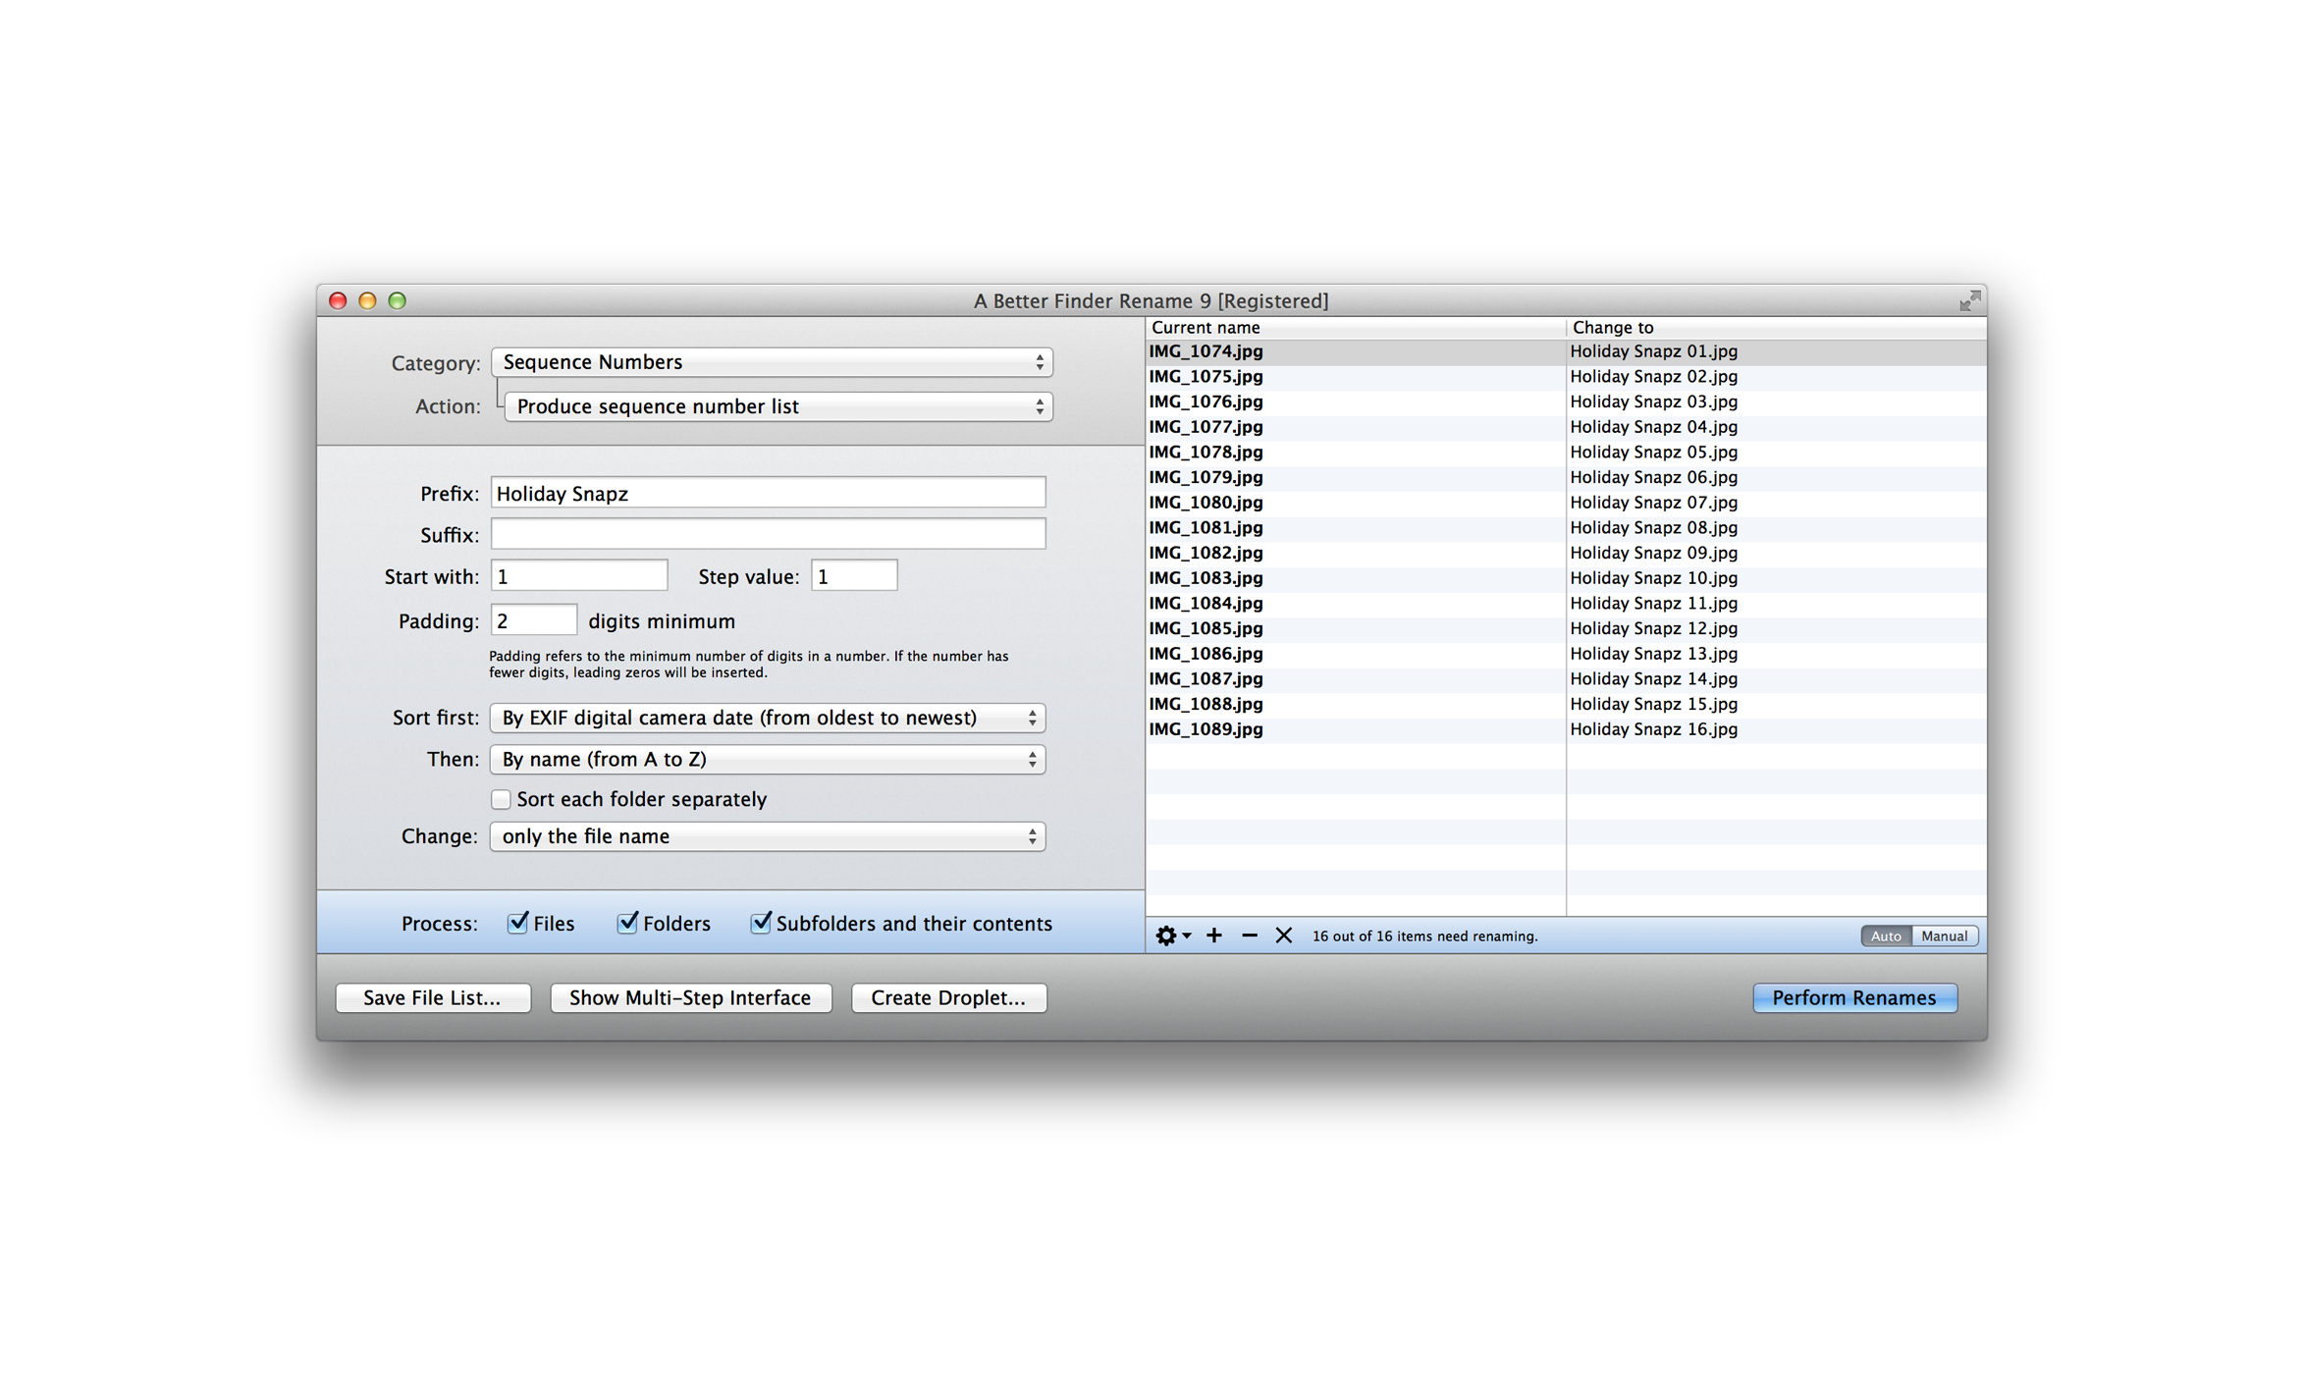2305x1391 pixels.
Task: Open the Sort first dropdown
Action: point(768,718)
